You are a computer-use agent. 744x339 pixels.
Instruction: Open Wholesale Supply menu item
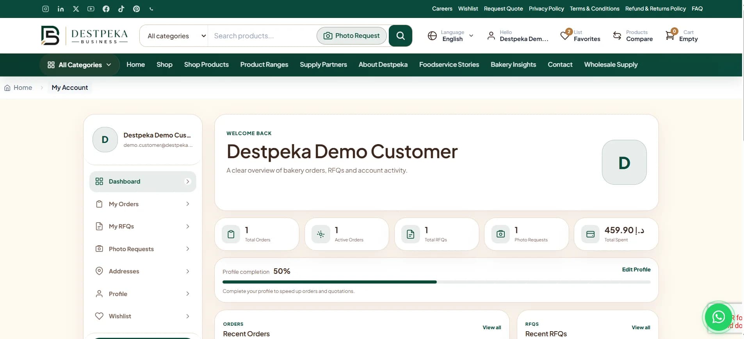coord(611,64)
